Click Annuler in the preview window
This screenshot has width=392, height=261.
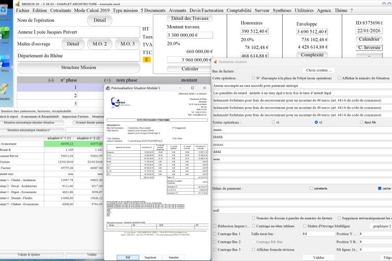coord(174,257)
